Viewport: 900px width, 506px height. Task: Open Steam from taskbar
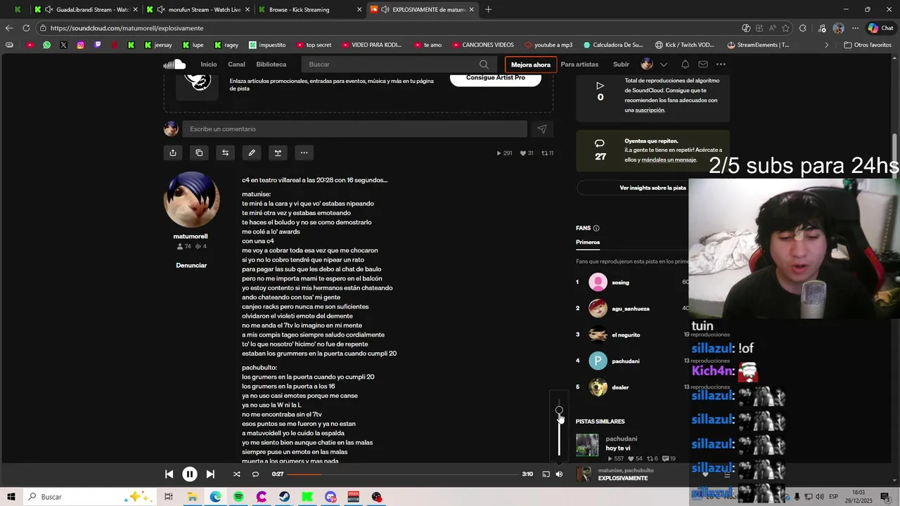[284, 497]
